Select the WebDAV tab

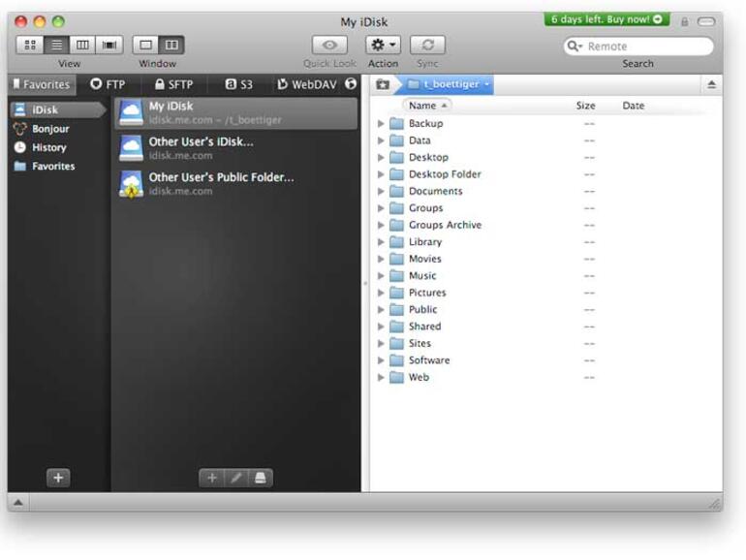pos(307,84)
